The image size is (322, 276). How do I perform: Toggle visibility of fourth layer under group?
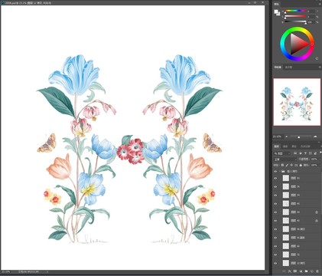(275, 204)
